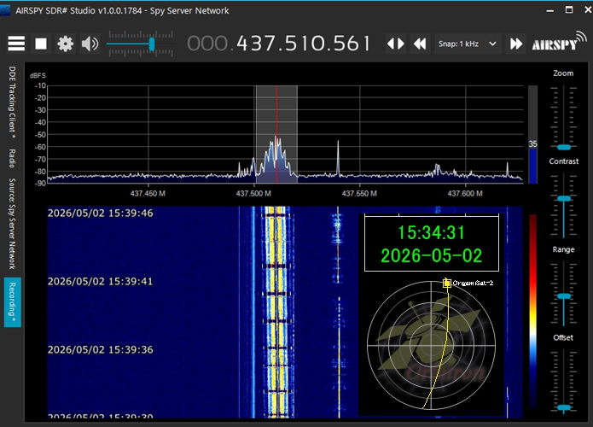Click the SDR# app icon in title bar
Screen dimensions: 593x427
(x=5, y=10)
